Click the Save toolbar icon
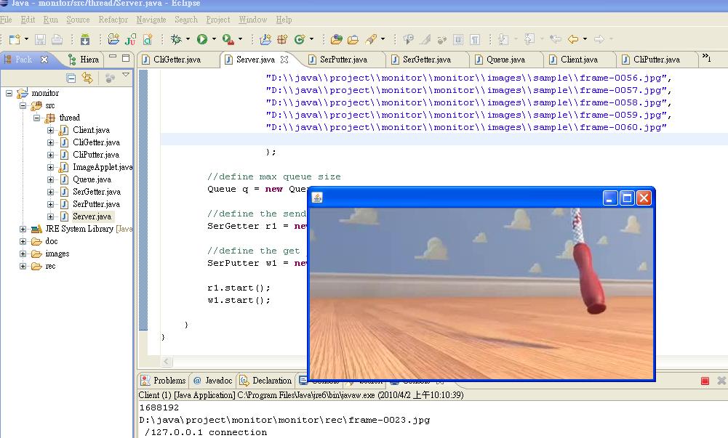 coord(40,39)
